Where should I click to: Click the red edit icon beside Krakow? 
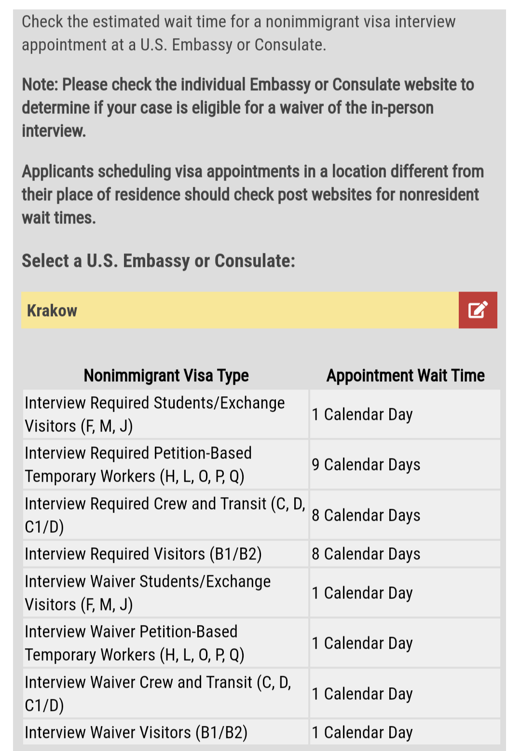478,310
